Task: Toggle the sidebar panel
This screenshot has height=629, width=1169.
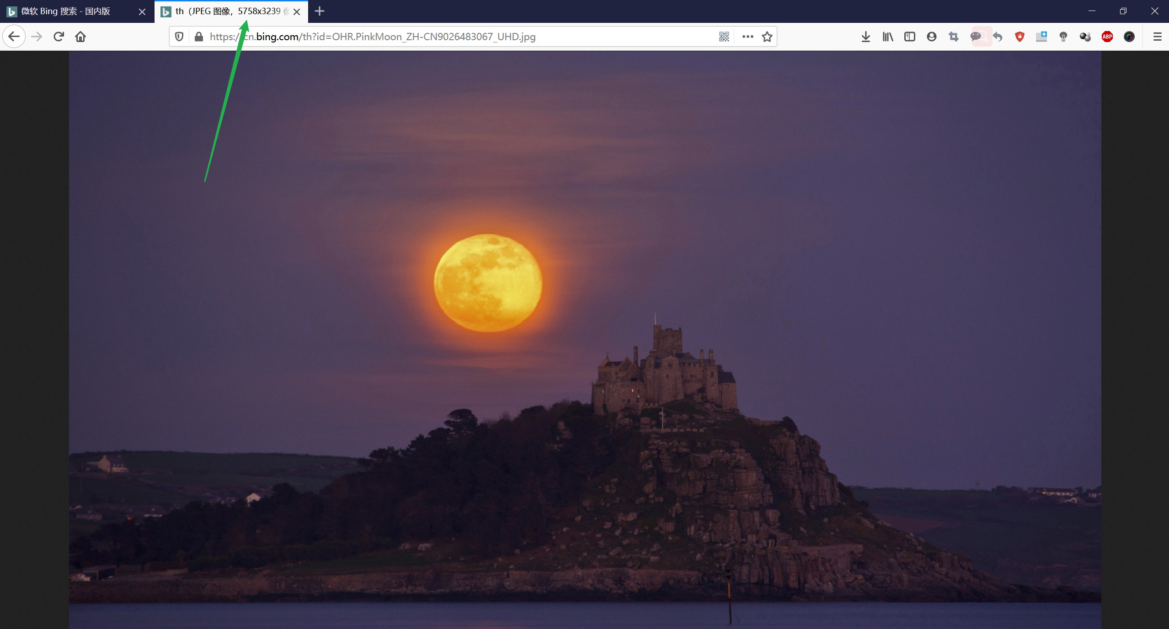Action: [910, 37]
